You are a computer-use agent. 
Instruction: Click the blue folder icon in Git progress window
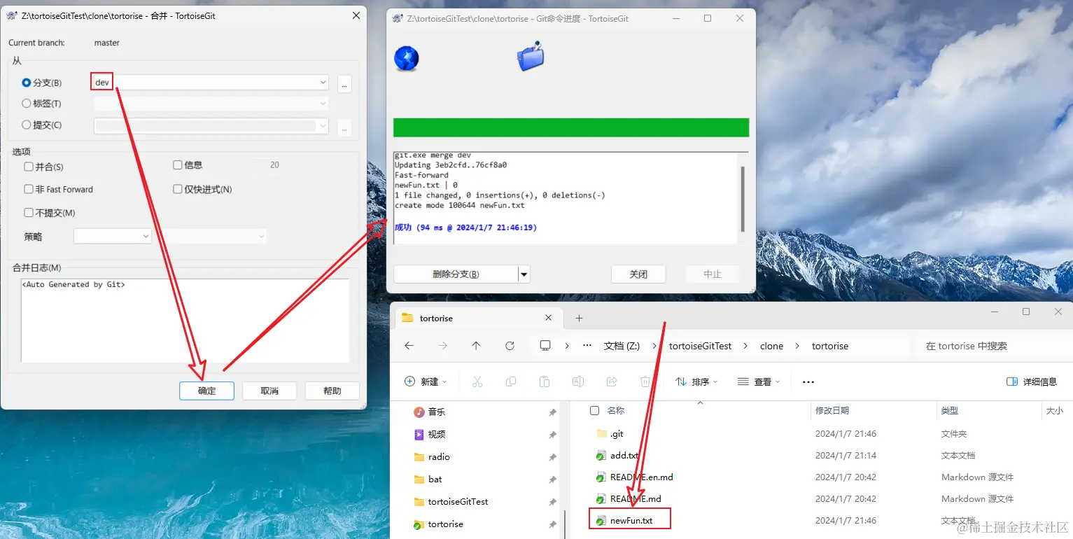point(531,57)
